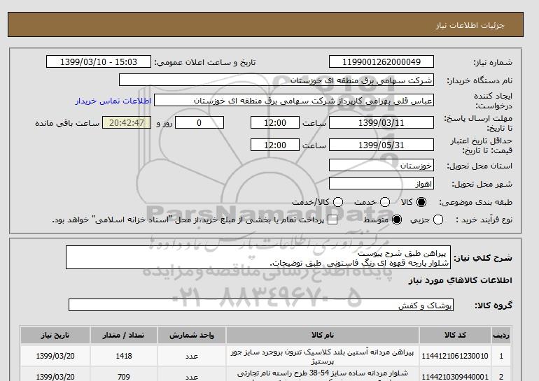Click the تعداد / مقدار column header
Screen dimensions: 539x381
[x=124, y=335]
